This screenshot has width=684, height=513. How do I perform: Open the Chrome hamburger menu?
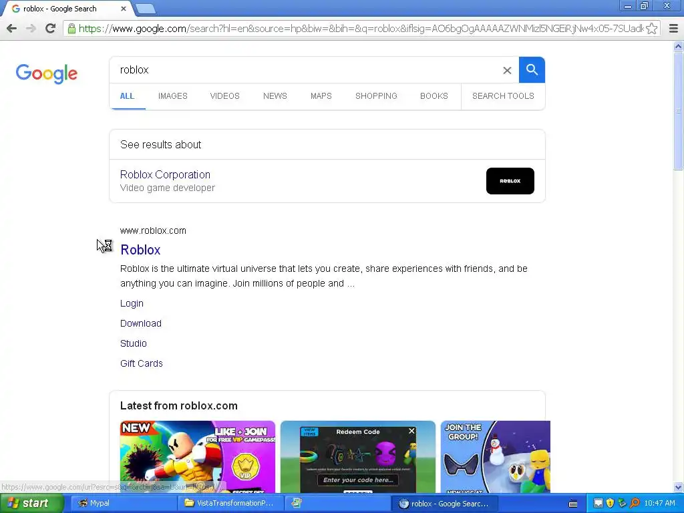pyautogui.click(x=673, y=28)
